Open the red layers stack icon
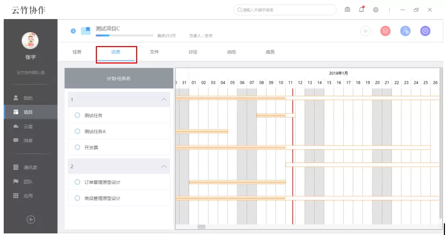The width and height of the screenshot is (446, 235). tap(386, 31)
